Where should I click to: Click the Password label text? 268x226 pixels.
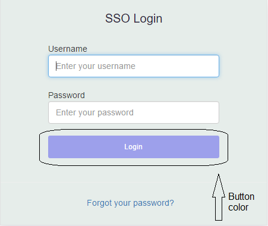(x=67, y=95)
